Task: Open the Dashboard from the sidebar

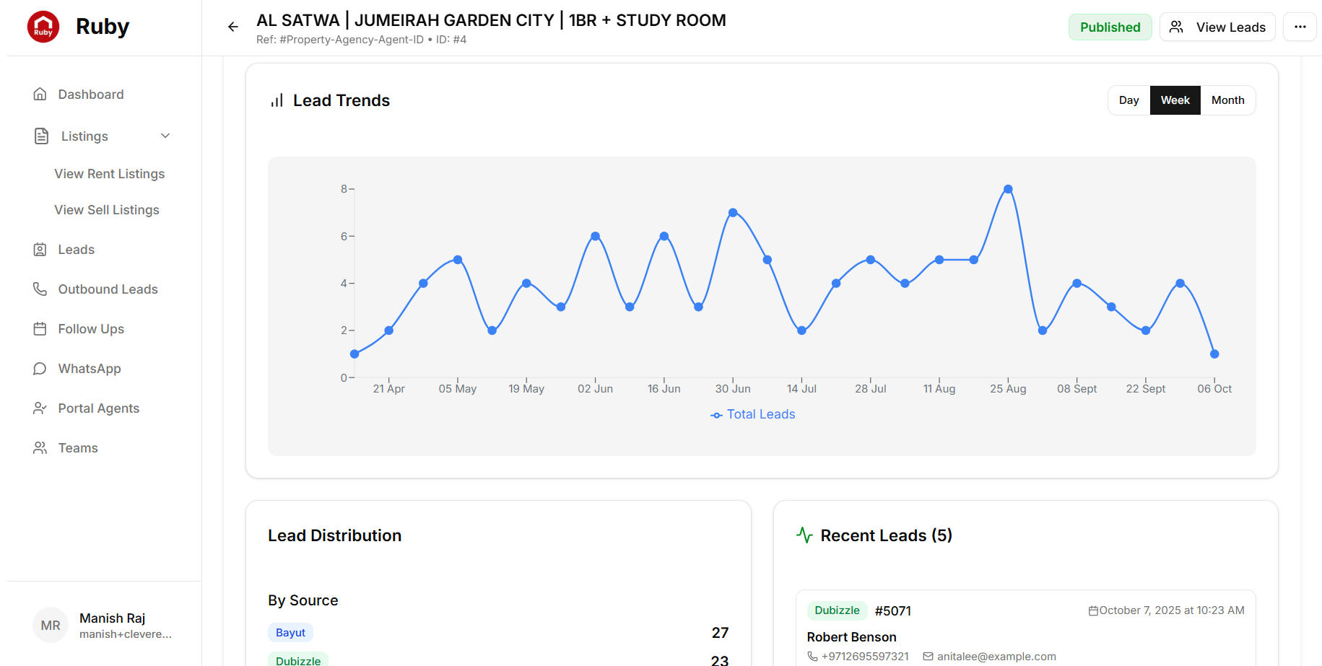Action: 40,94
